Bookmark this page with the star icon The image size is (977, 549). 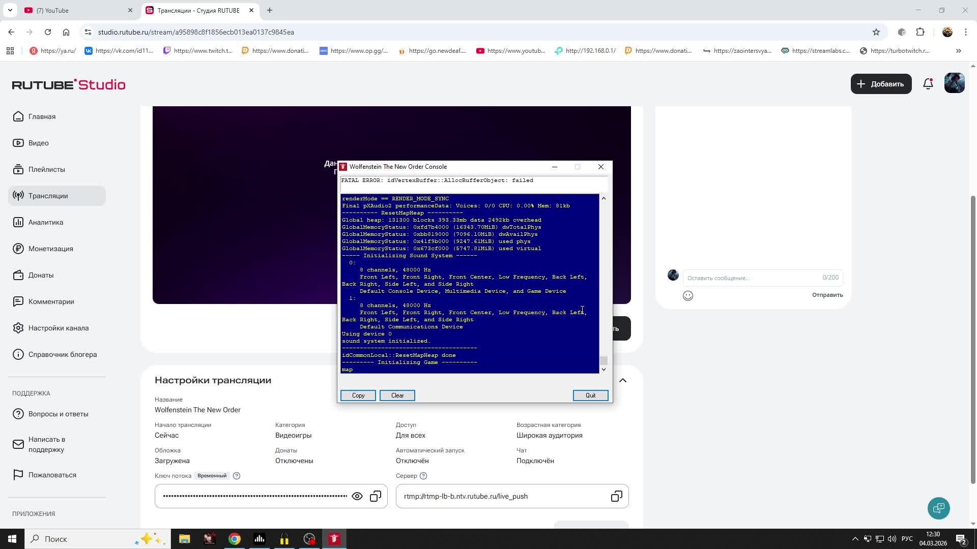(x=876, y=32)
